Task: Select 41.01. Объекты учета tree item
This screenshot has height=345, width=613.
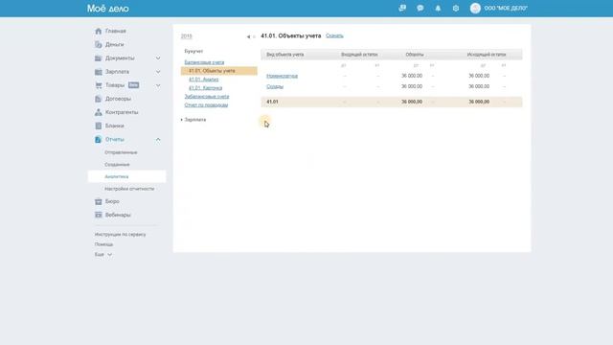Action: tap(219, 71)
